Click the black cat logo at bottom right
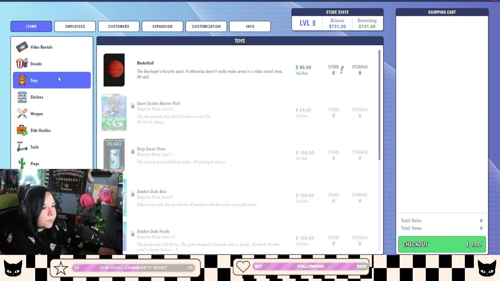 (x=487, y=269)
